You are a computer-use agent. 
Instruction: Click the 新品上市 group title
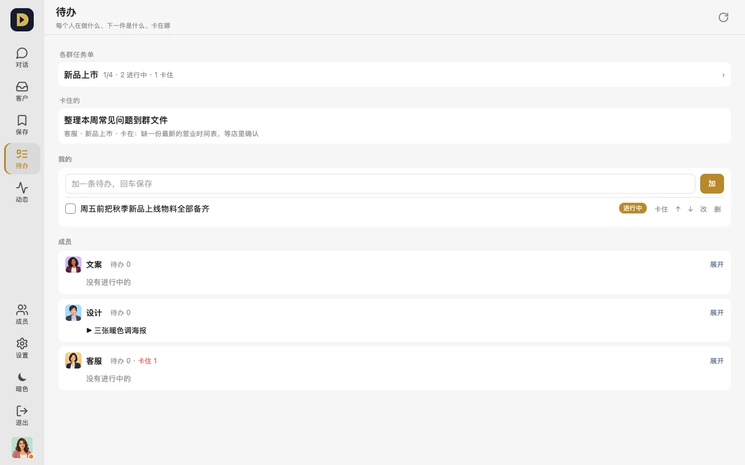point(81,75)
